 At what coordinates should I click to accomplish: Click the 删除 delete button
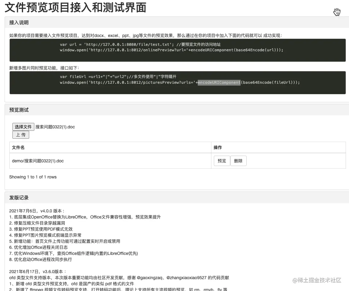238,161
